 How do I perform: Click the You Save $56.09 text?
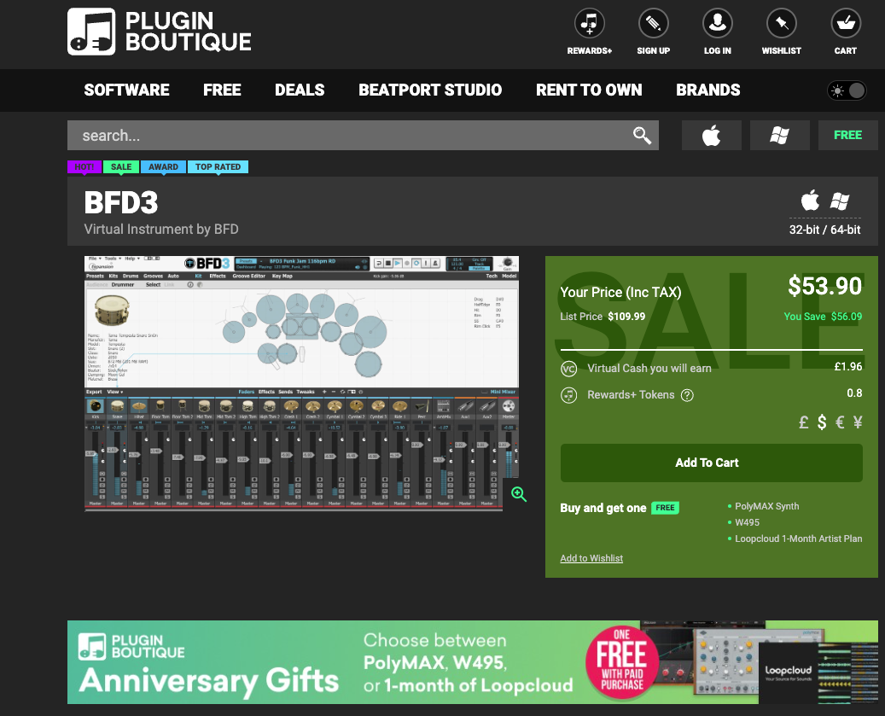pos(823,317)
